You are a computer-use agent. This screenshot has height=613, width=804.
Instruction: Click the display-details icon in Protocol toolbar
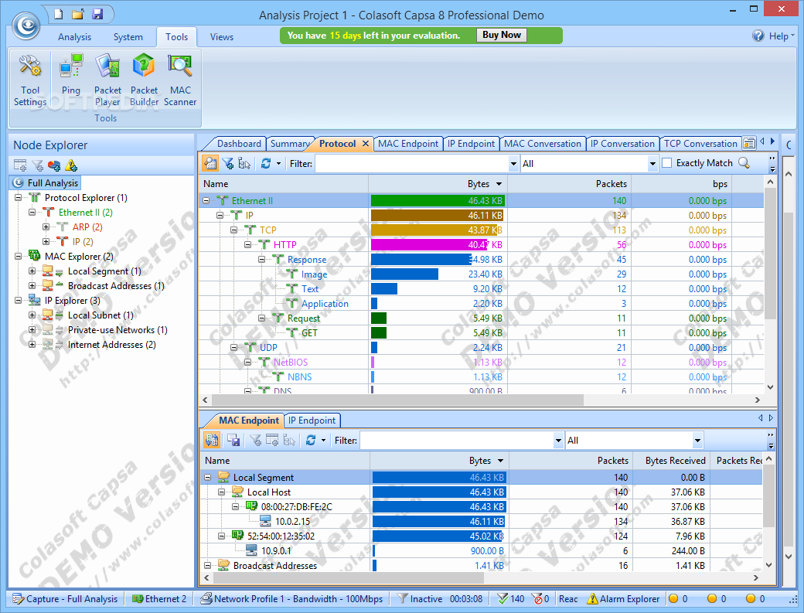210,164
